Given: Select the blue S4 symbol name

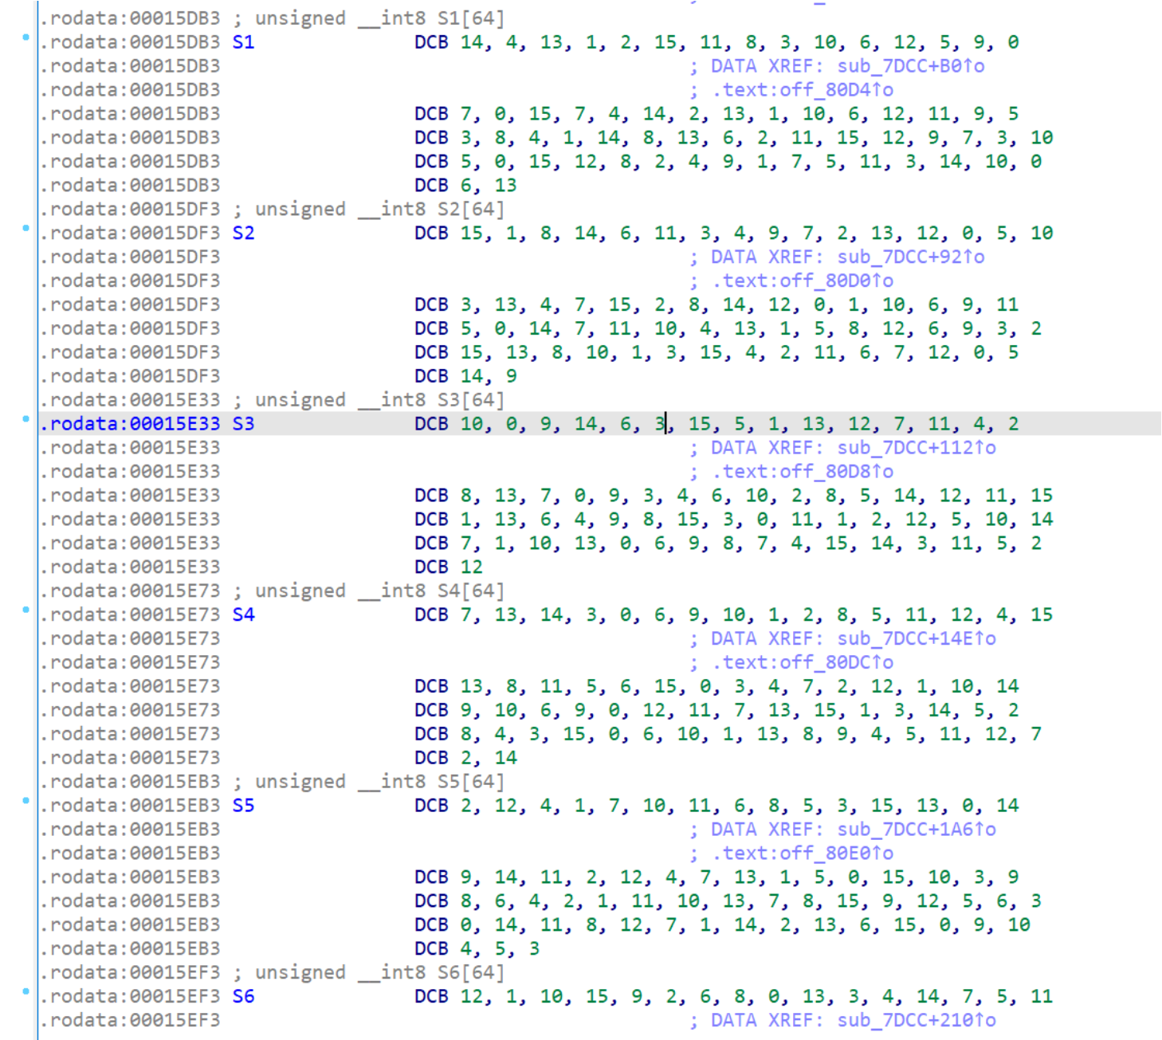Looking at the screenshot, I should tap(243, 615).
